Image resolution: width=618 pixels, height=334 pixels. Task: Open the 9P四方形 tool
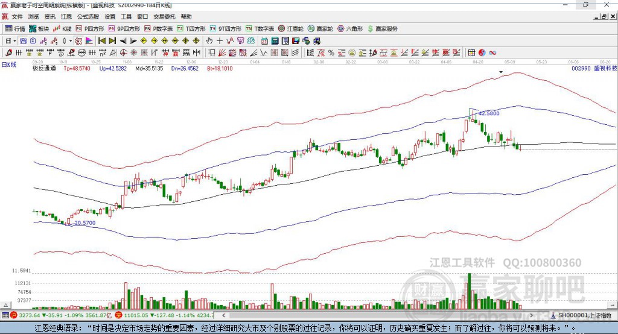coord(124,29)
